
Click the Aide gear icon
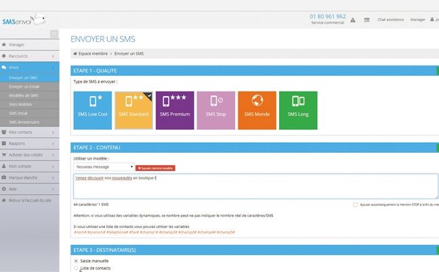point(3,189)
